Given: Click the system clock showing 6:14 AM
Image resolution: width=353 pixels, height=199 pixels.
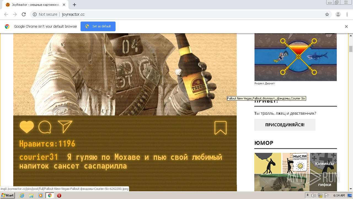Looking at the screenshot, I should tap(339, 195).
